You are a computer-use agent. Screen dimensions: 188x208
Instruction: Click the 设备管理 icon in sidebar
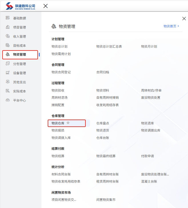click(x=8, y=73)
